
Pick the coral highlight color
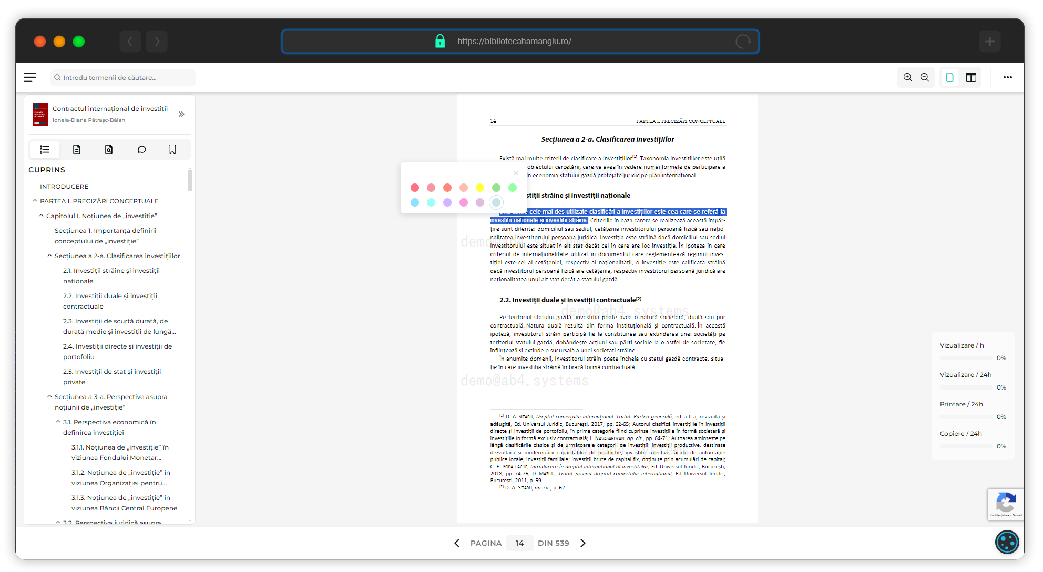[447, 188]
